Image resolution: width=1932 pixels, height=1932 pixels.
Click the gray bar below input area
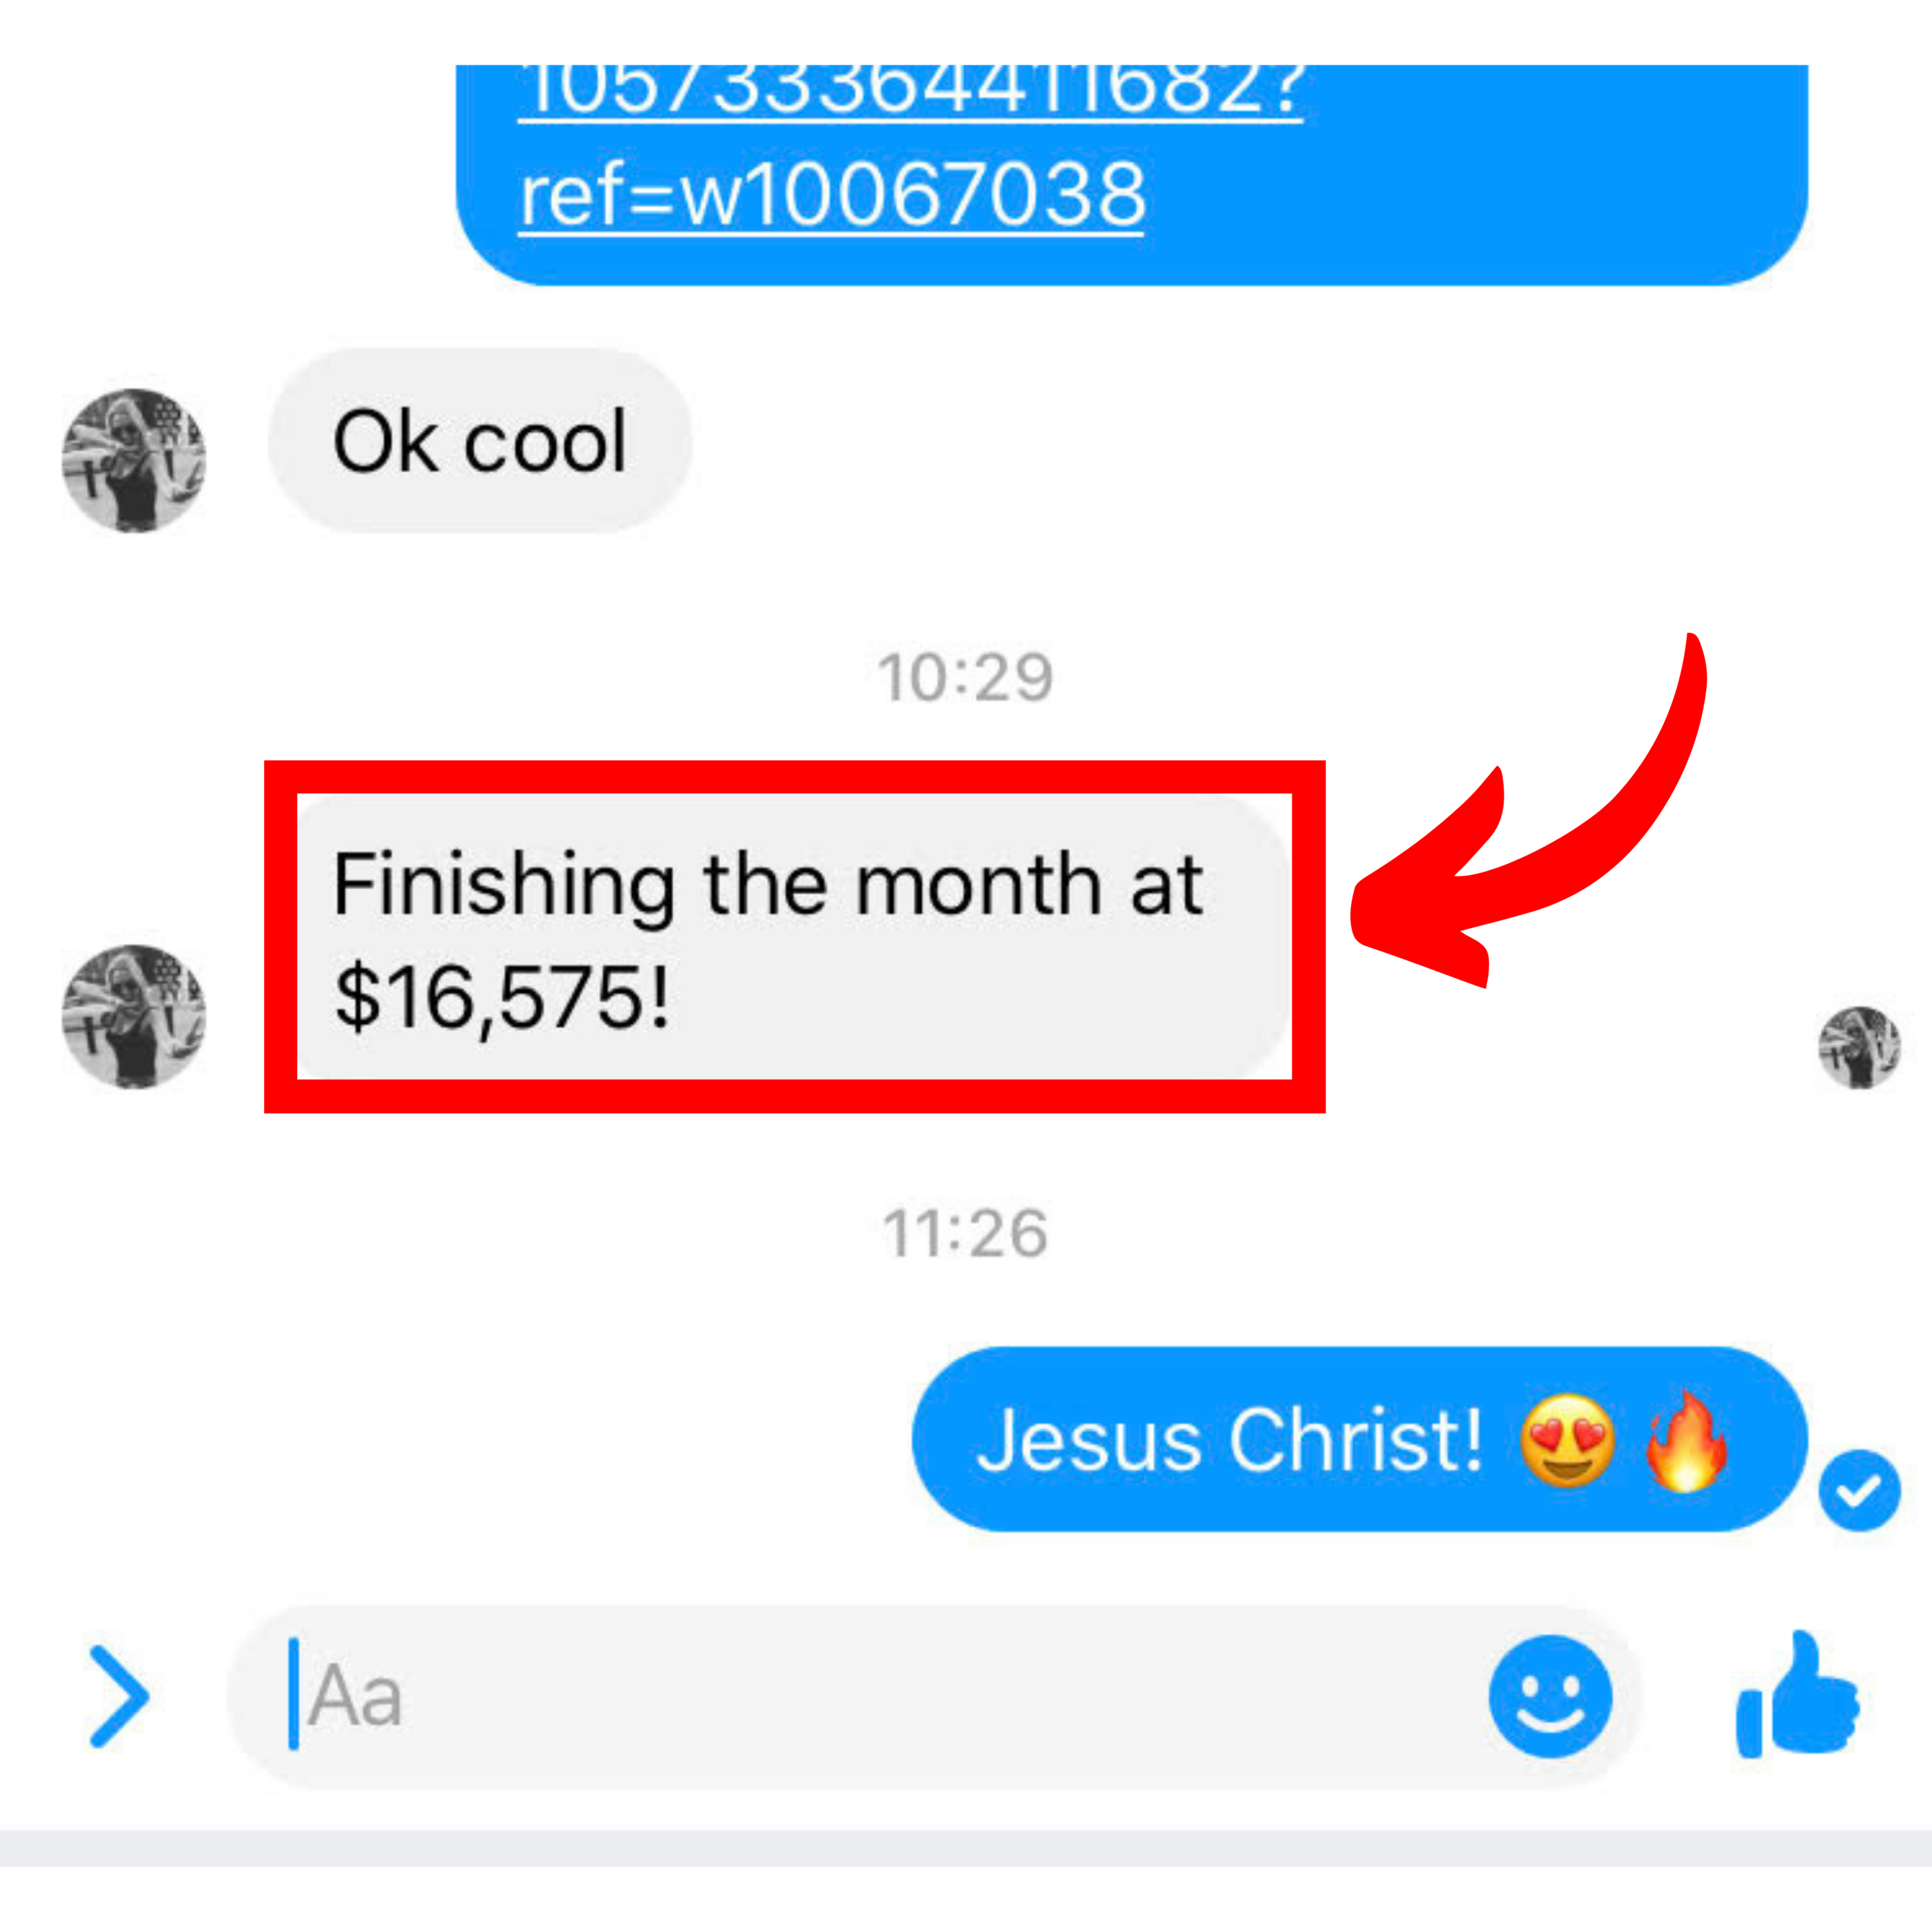[966, 1848]
